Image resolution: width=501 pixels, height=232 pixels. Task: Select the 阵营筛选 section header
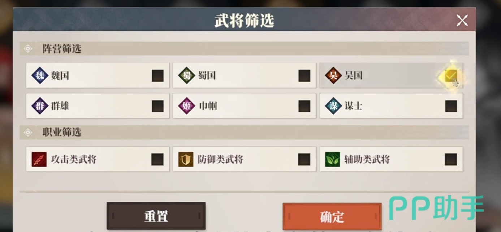244,49
